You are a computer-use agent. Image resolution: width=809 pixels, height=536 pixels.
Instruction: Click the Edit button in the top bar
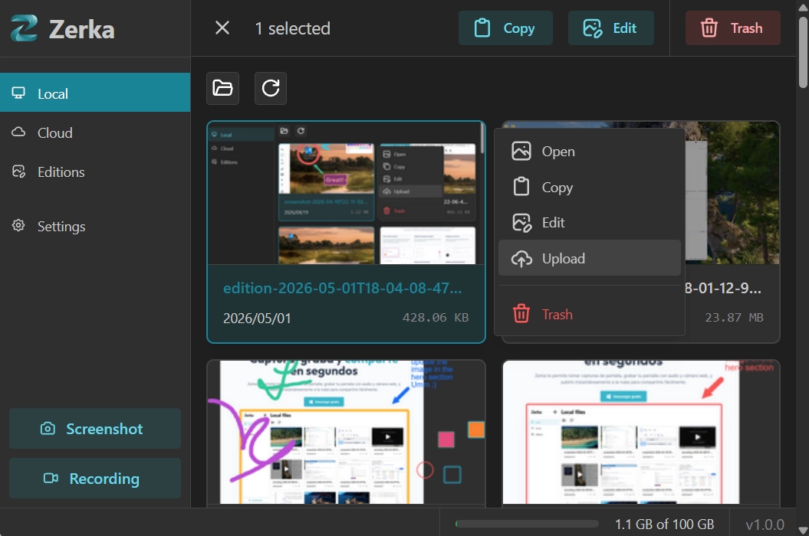pos(611,28)
